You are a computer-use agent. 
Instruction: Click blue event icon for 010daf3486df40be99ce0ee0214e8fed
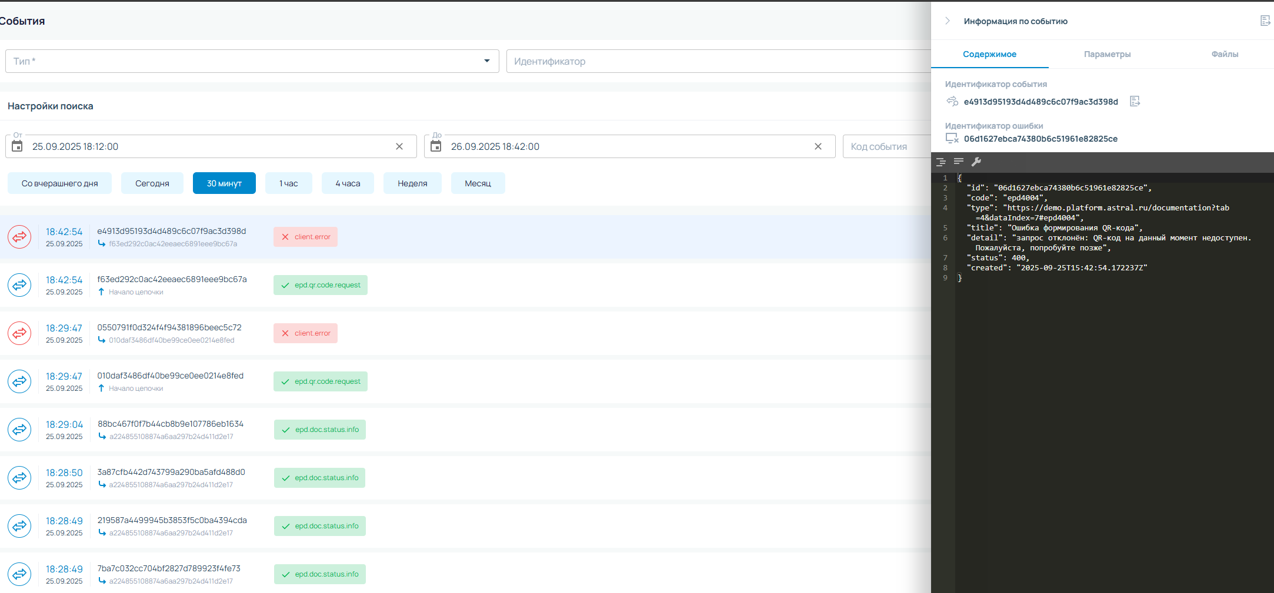point(19,381)
